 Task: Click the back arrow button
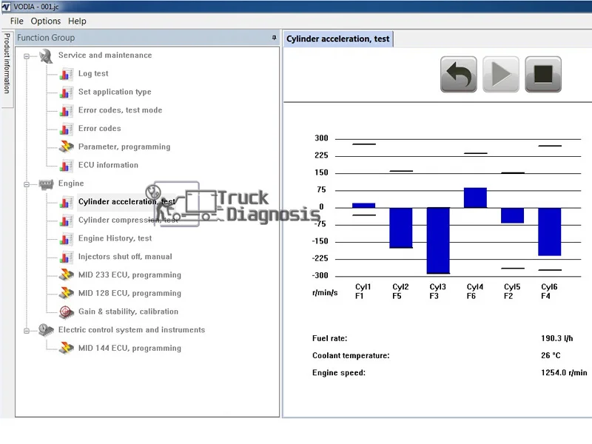[458, 74]
